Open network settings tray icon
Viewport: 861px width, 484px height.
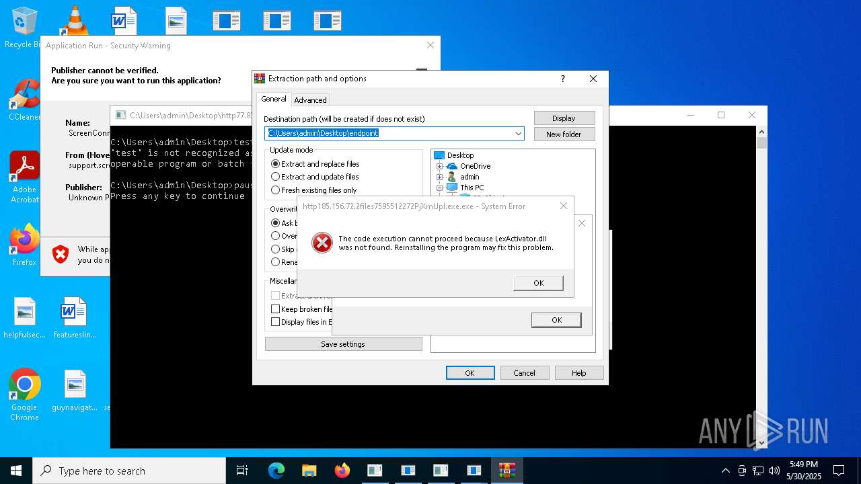pos(758,471)
